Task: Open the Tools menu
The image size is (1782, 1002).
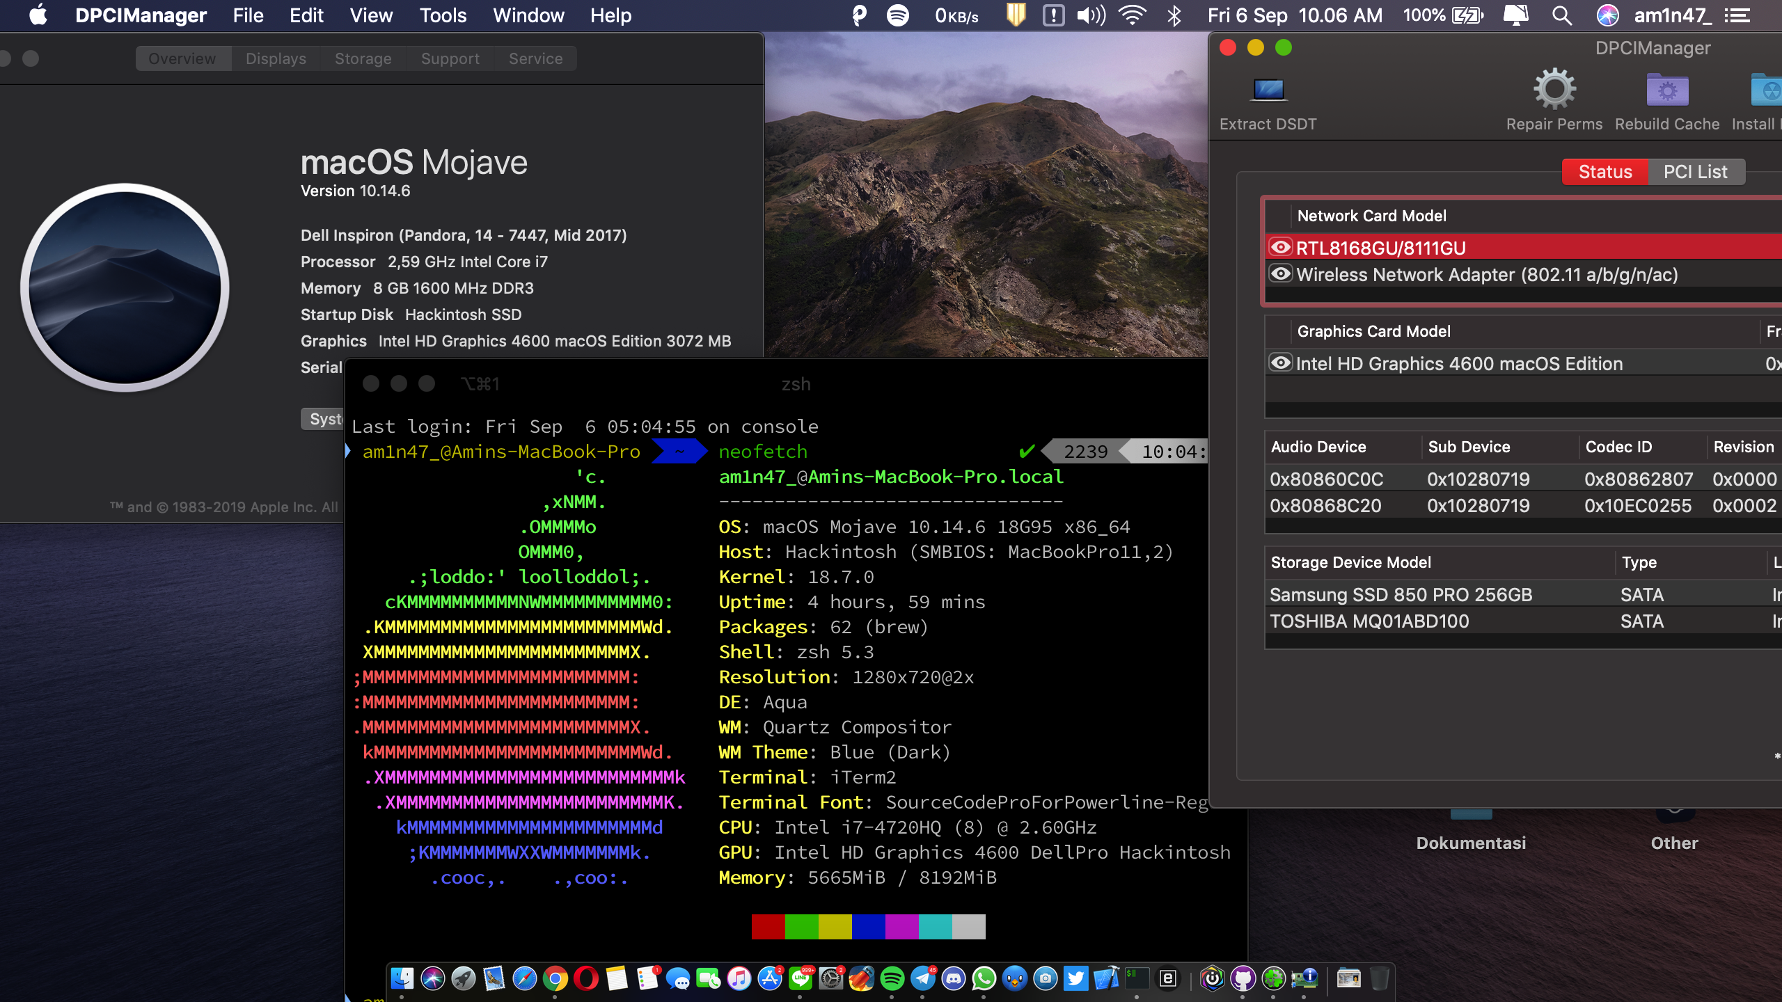Action: click(443, 15)
